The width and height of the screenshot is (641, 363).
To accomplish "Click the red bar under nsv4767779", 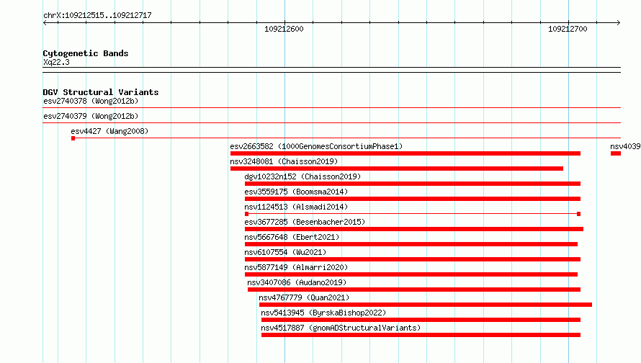I will [426, 305].
